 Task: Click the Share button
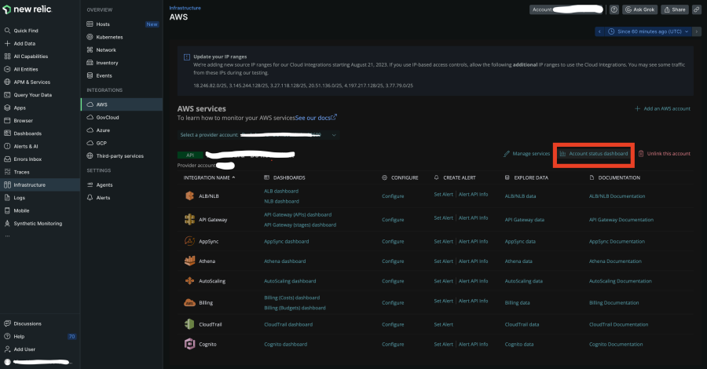[675, 9]
